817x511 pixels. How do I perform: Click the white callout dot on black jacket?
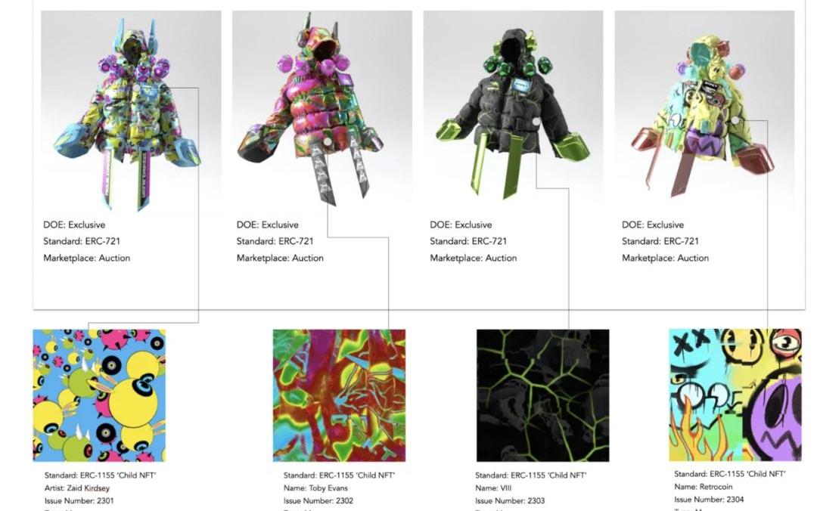coord(536,122)
